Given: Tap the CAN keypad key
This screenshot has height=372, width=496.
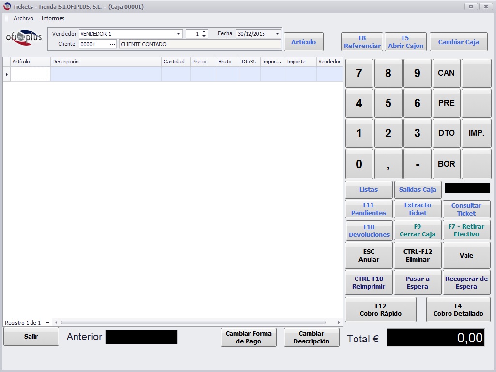Looking at the screenshot, I should pyautogui.click(x=446, y=73).
